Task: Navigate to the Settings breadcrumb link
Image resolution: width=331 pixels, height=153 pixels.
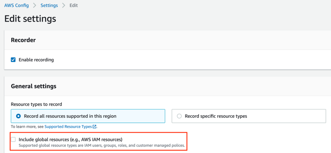Action: 49,6
